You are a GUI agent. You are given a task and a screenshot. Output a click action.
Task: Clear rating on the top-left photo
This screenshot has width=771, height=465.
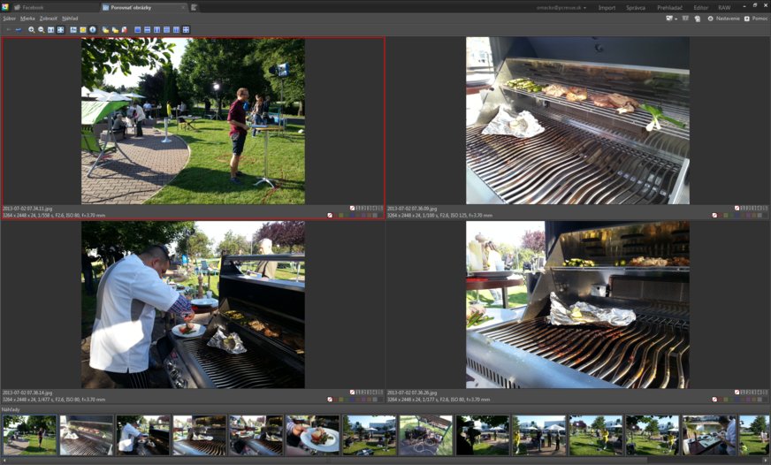353,208
